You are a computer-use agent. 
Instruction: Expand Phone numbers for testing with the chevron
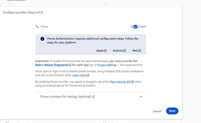tap(141, 97)
